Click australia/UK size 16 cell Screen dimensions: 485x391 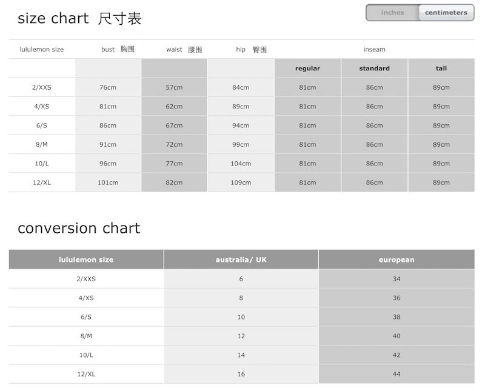coord(241,374)
